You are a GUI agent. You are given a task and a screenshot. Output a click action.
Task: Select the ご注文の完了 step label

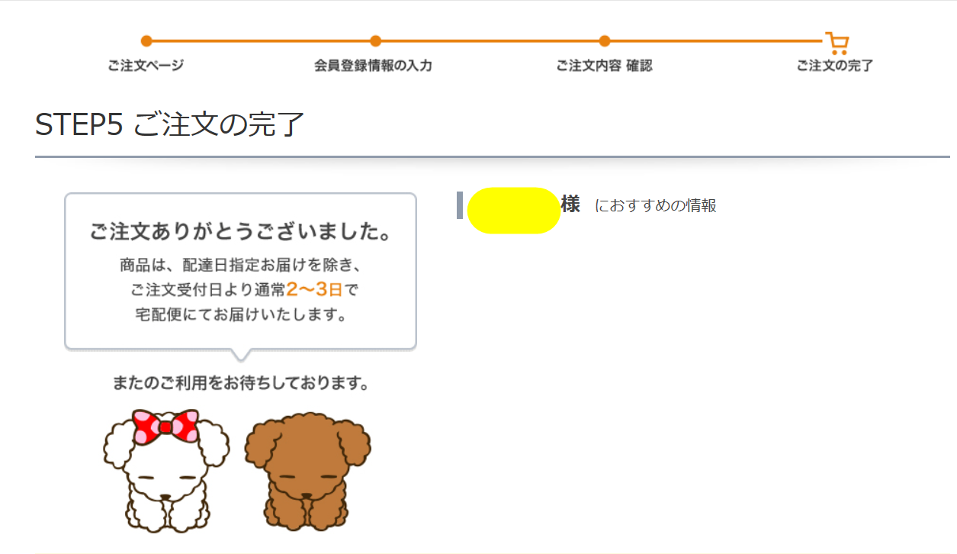[835, 66]
